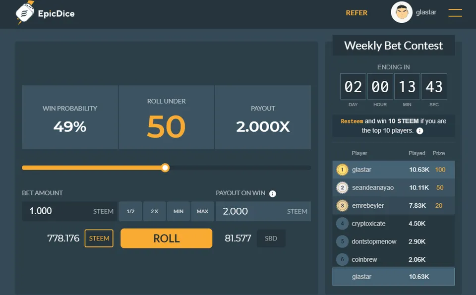
Task: Click the Roll Under 50 value
Action: (x=167, y=126)
